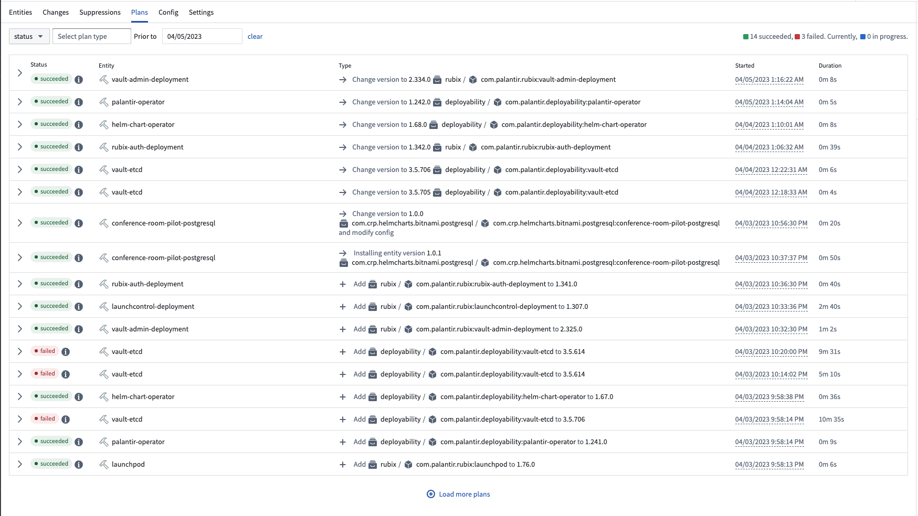Load more plans at the bottom
The width and height of the screenshot is (918, 516).
click(458, 494)
